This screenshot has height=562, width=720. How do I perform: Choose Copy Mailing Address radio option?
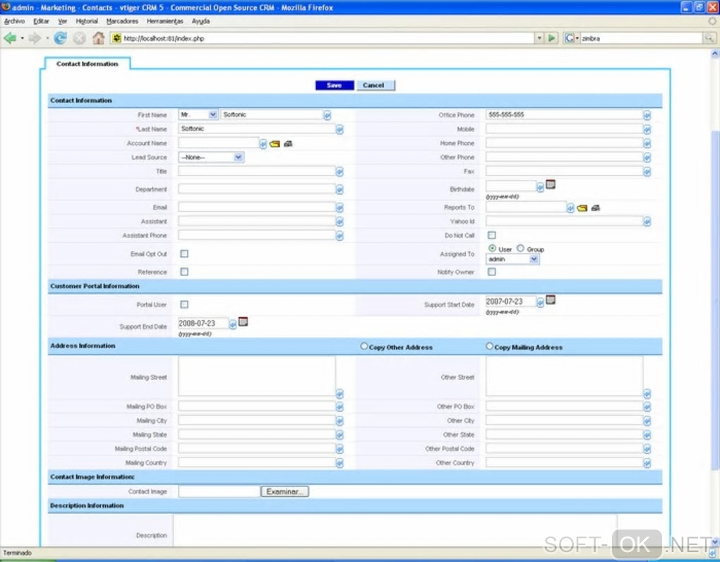point(489,346)
